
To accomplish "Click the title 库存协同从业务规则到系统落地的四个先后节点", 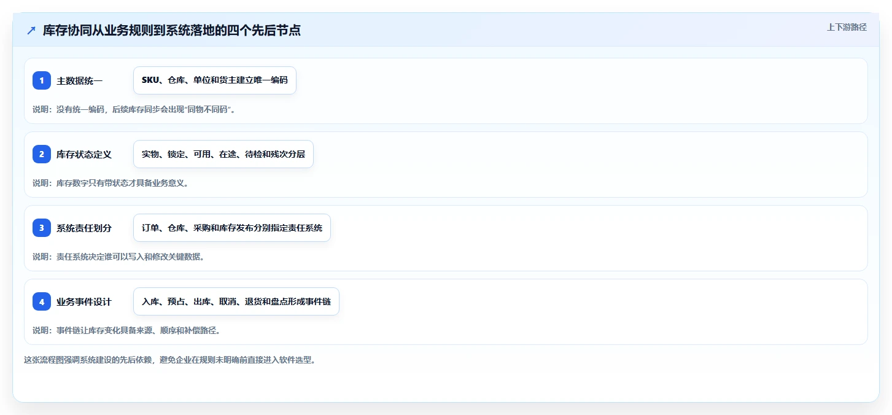I will click(x=172, y=31).
